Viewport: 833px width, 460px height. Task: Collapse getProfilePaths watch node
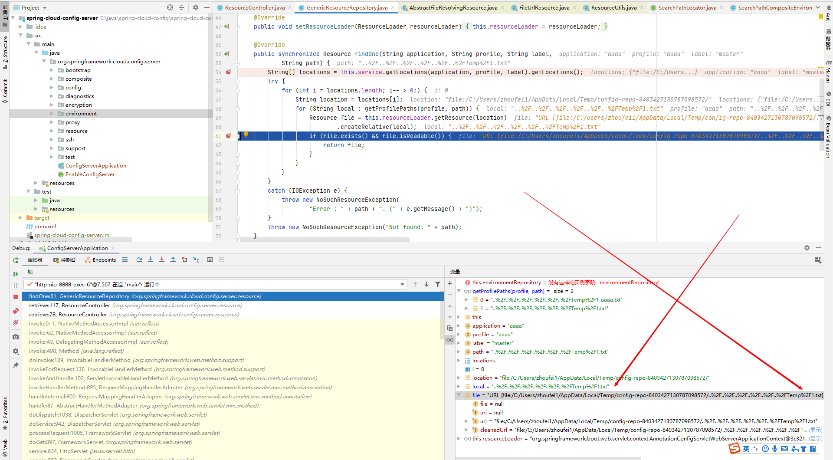459,291
